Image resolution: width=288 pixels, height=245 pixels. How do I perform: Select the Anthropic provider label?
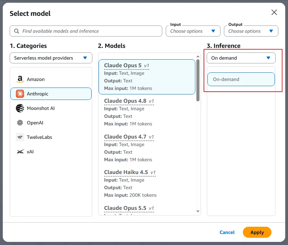tap(38, 94)
